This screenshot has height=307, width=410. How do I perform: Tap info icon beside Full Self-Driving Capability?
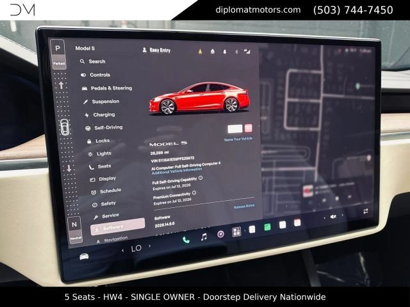pyautogui.click(x=201, y=178)
